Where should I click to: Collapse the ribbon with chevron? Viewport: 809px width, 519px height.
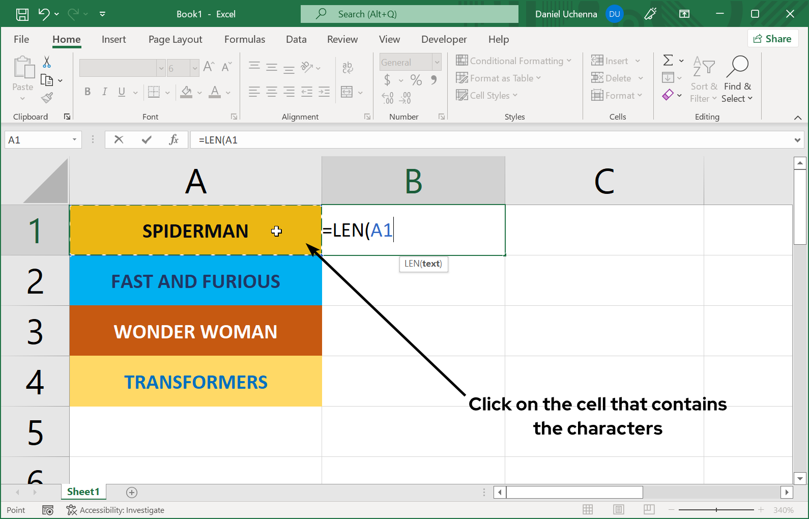[797, 118]
